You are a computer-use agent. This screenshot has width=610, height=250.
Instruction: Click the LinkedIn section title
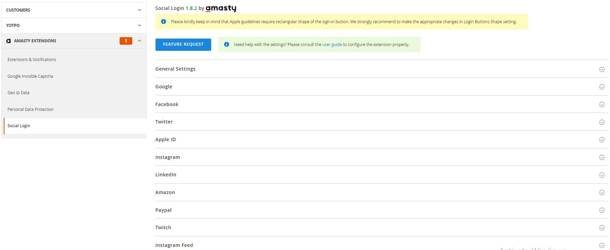click(x=166, y=175)
